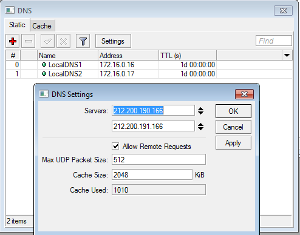Click the Cancel button
The width and height of the screenshot is (300, 235).
pyautogui.click(x=233, y=127)
